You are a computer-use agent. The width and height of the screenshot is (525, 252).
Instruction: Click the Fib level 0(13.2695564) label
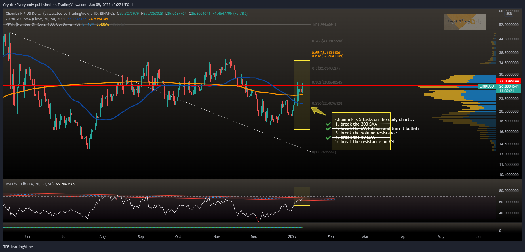(324, 152)
